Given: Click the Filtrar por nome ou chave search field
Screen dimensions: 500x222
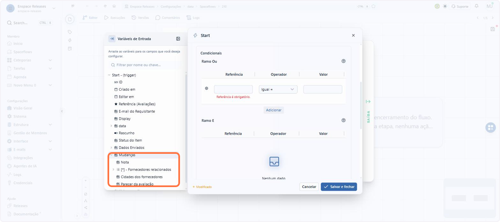Looking at the screenshot, I should [145, 65].
